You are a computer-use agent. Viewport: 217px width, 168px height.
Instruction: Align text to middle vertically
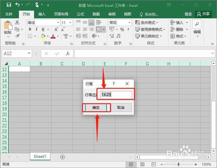[85, 22]
